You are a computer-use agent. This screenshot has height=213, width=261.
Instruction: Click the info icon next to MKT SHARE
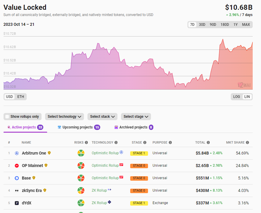click(247, 143)
